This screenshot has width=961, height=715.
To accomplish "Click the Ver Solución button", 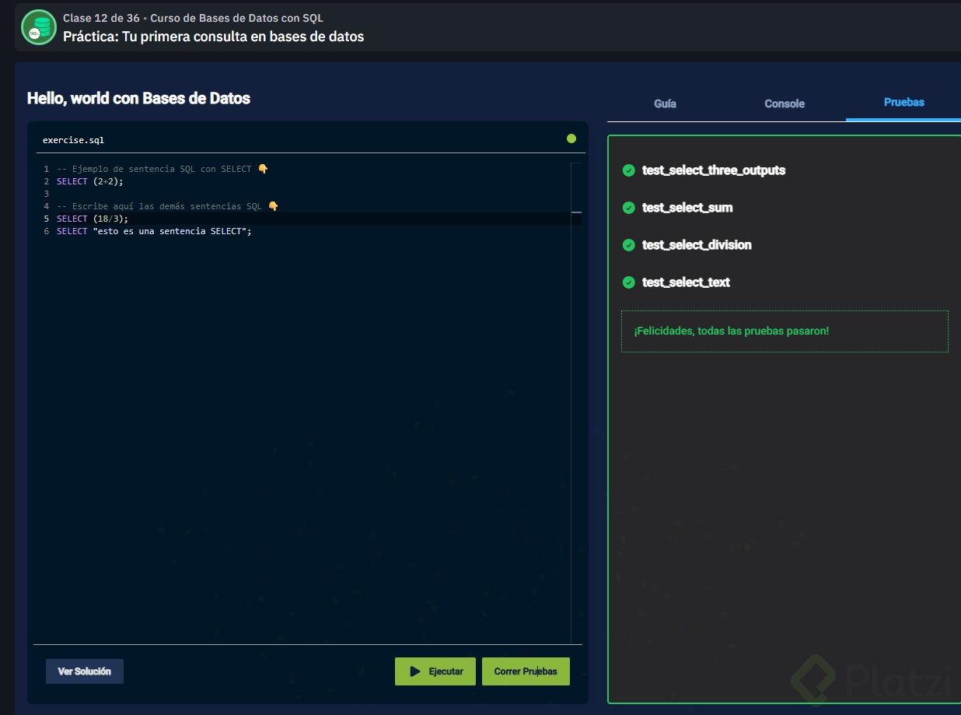I will [x=85, y=671].
